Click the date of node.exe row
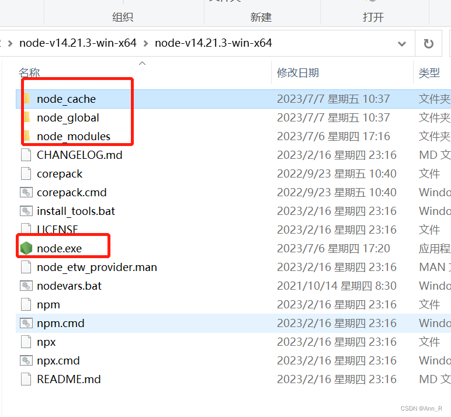 pyautogui.click(x=334, y=248)
